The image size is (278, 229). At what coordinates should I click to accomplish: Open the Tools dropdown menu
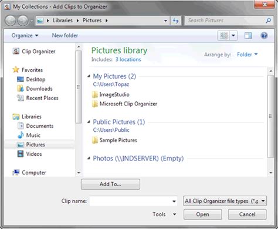(164, 214)
